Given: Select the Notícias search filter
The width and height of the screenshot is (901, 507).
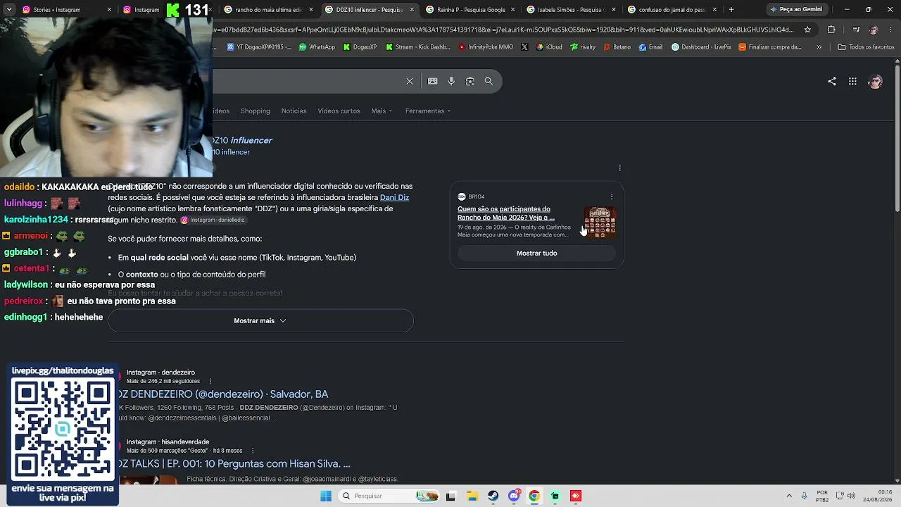Looking at the screenshot, I should [294, 111].
